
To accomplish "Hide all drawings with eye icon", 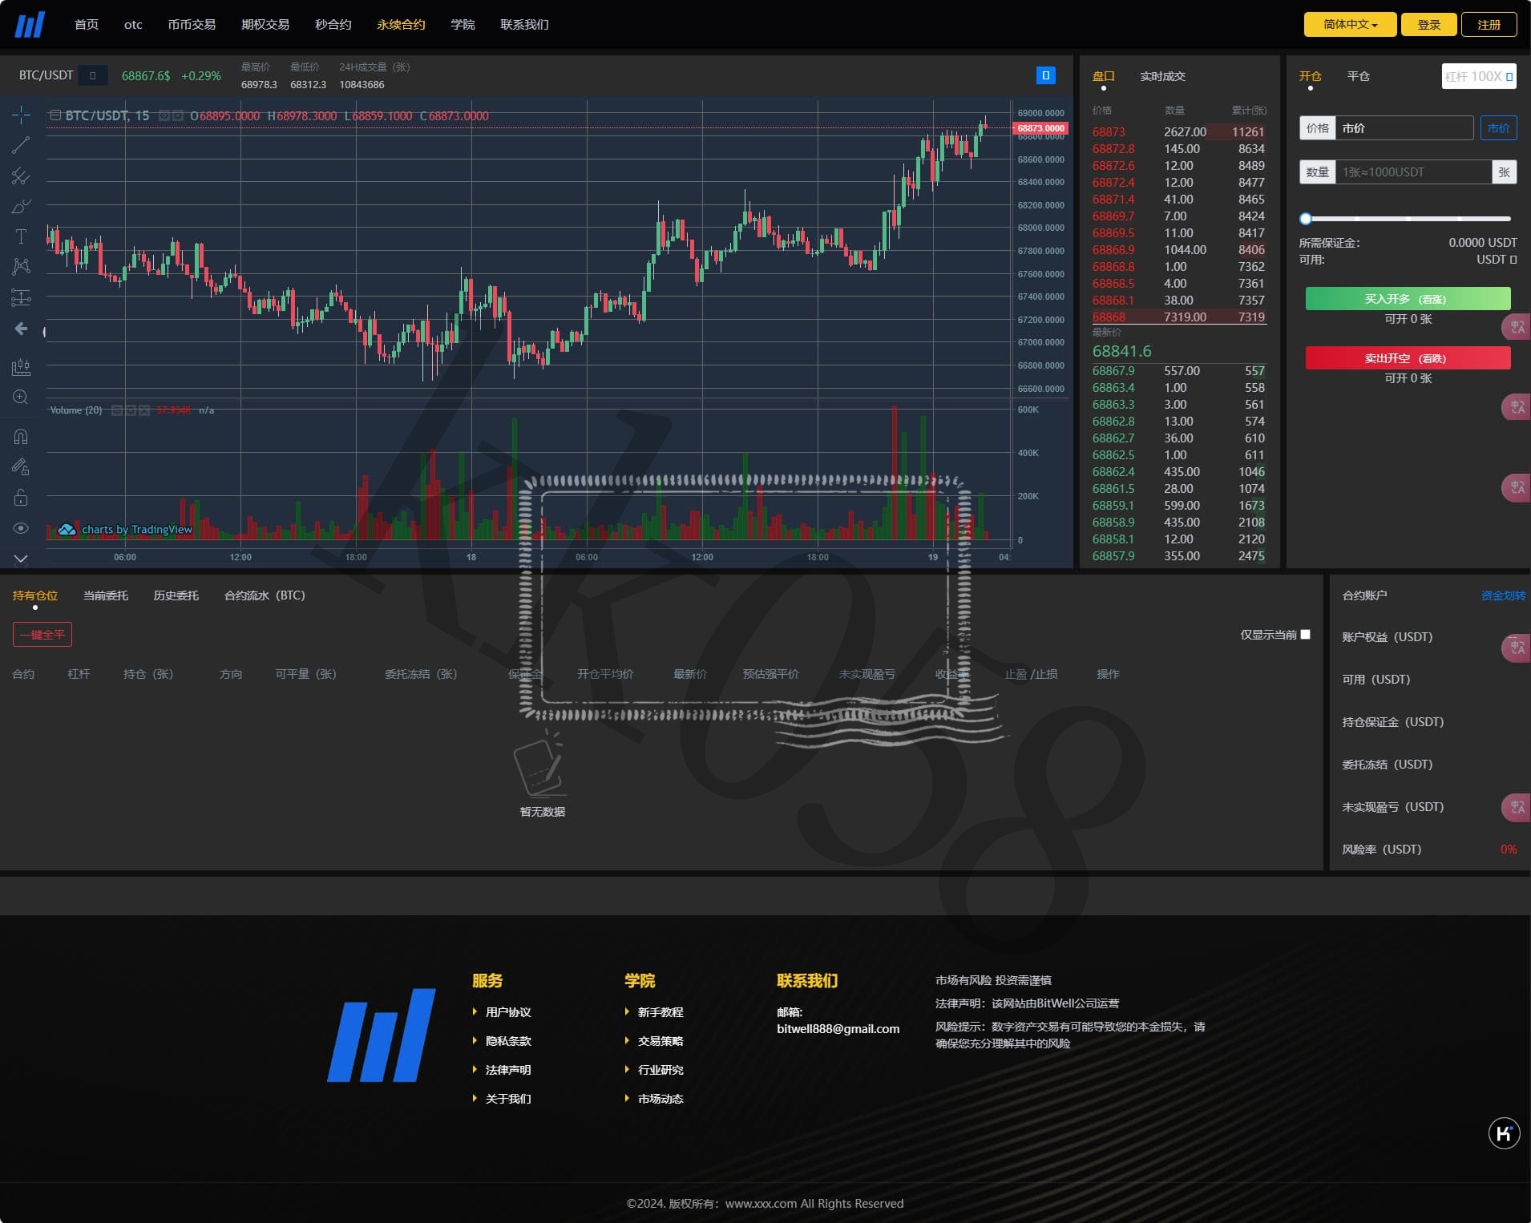I will (21, 528).
